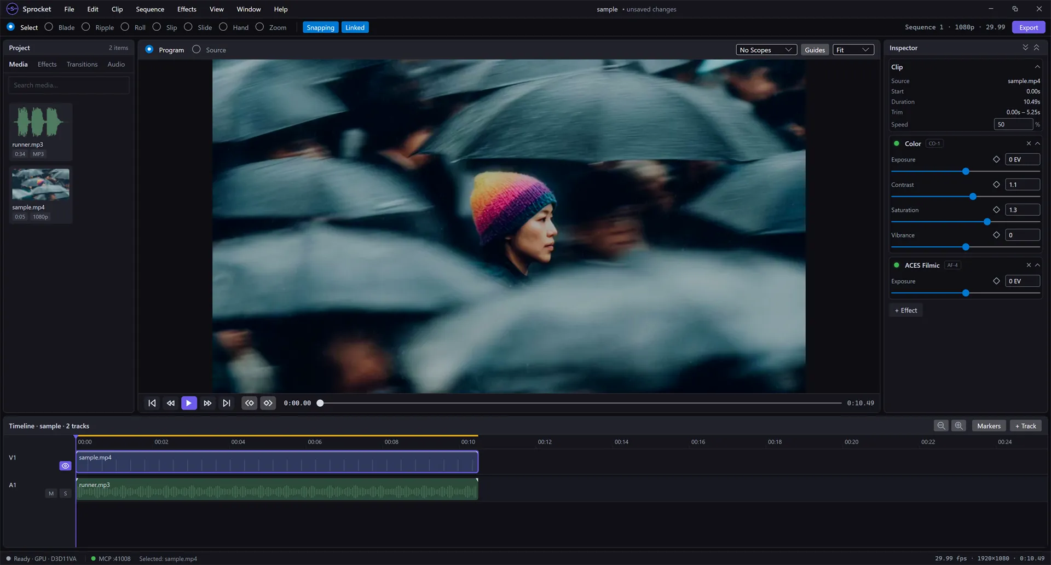Jump to end of sequence
The height and width of the screenshot is (565, 1051).
click(226, 403)
